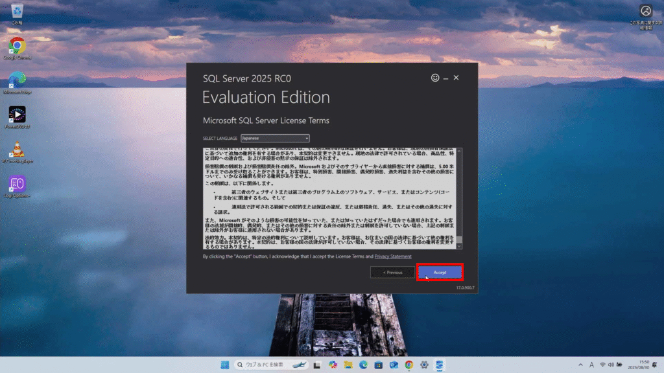Open the notifications bell icon
Image resolution: width=664 pixels, height=373 pixels.
click(655, 365)
